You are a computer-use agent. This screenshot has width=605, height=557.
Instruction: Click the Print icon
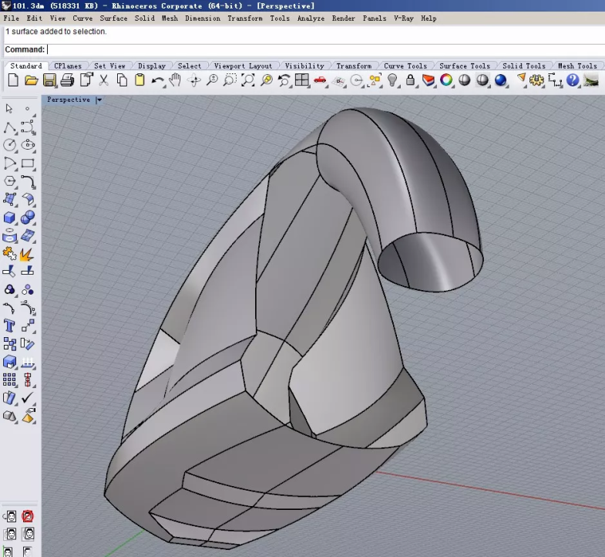(67, 80)
